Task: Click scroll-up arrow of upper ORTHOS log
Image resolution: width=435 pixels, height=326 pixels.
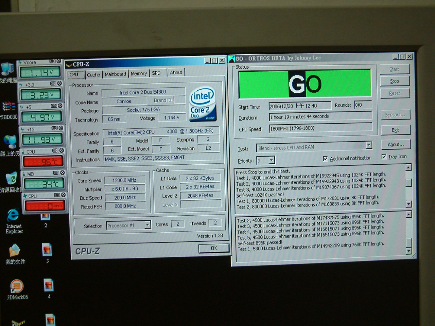Action: (x=408, y=167)
